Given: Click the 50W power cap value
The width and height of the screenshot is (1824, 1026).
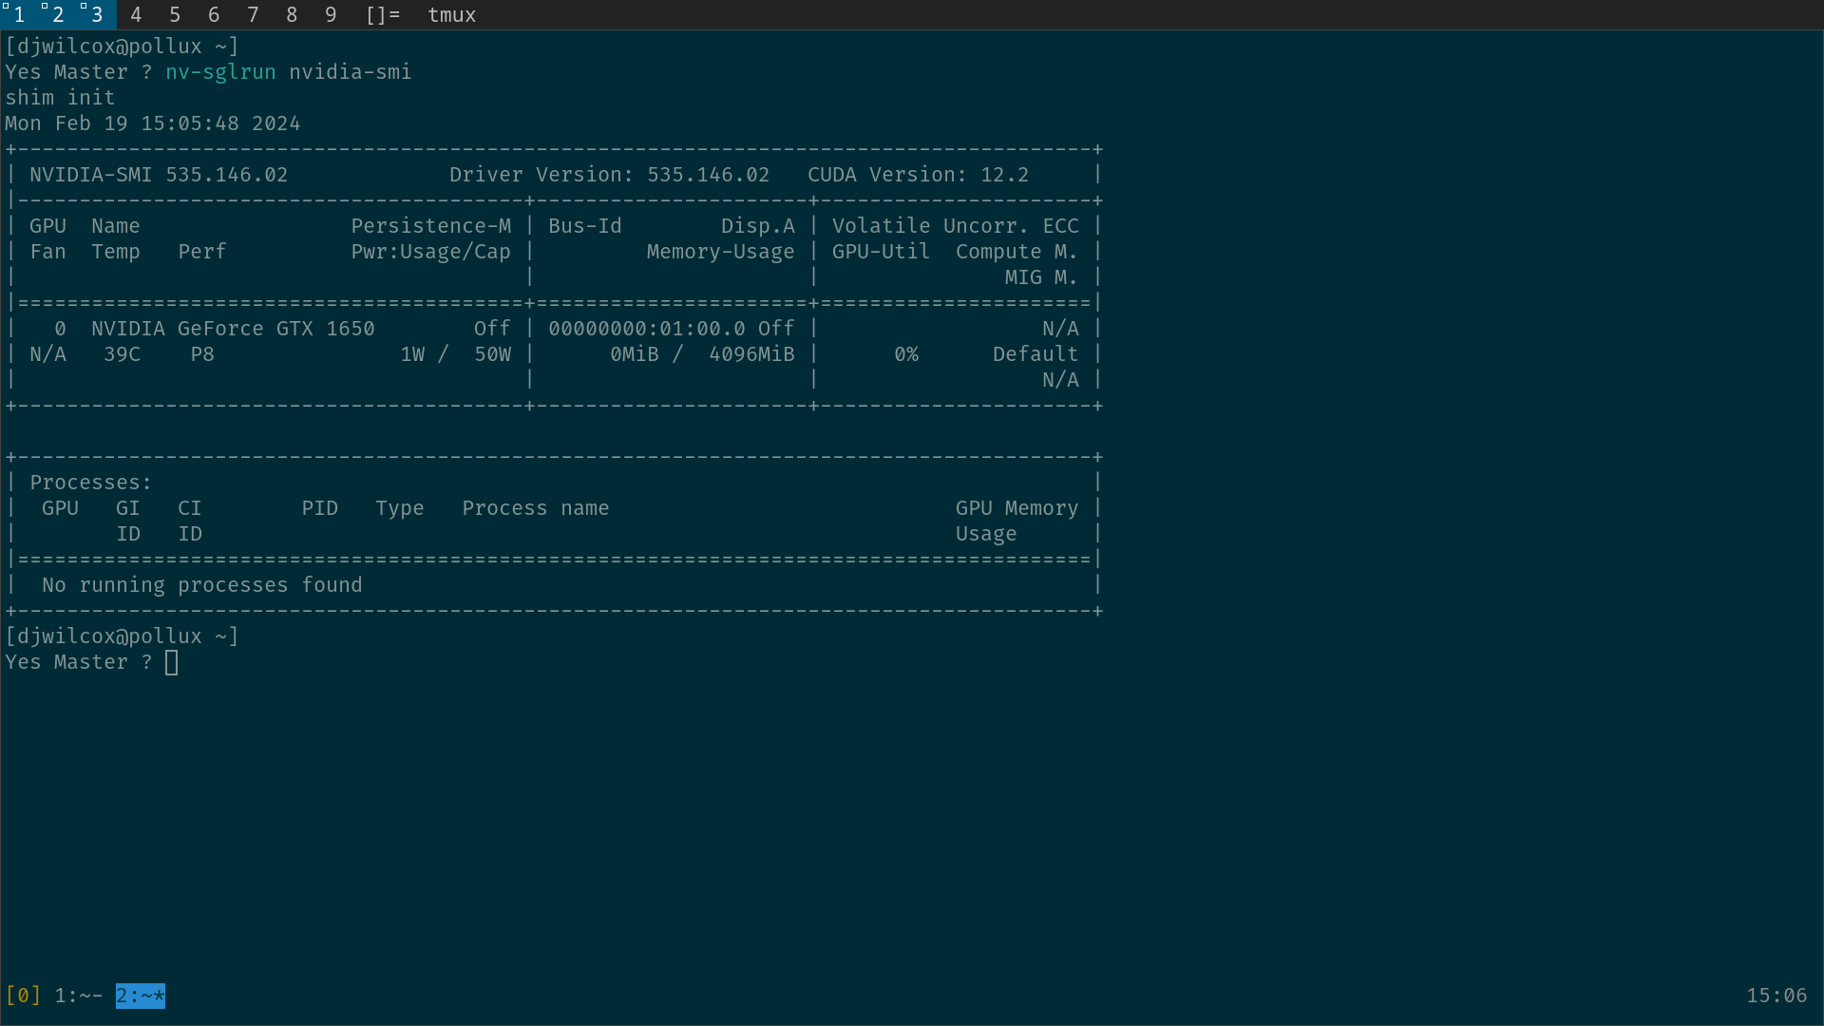Looking at the screenshot, I should tap(493, 354).
